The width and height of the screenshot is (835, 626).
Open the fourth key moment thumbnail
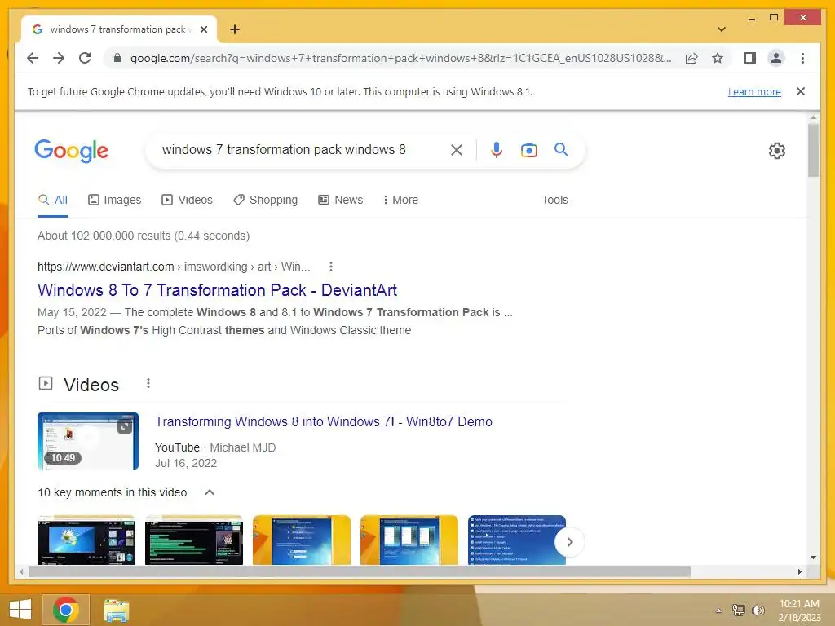409,540
